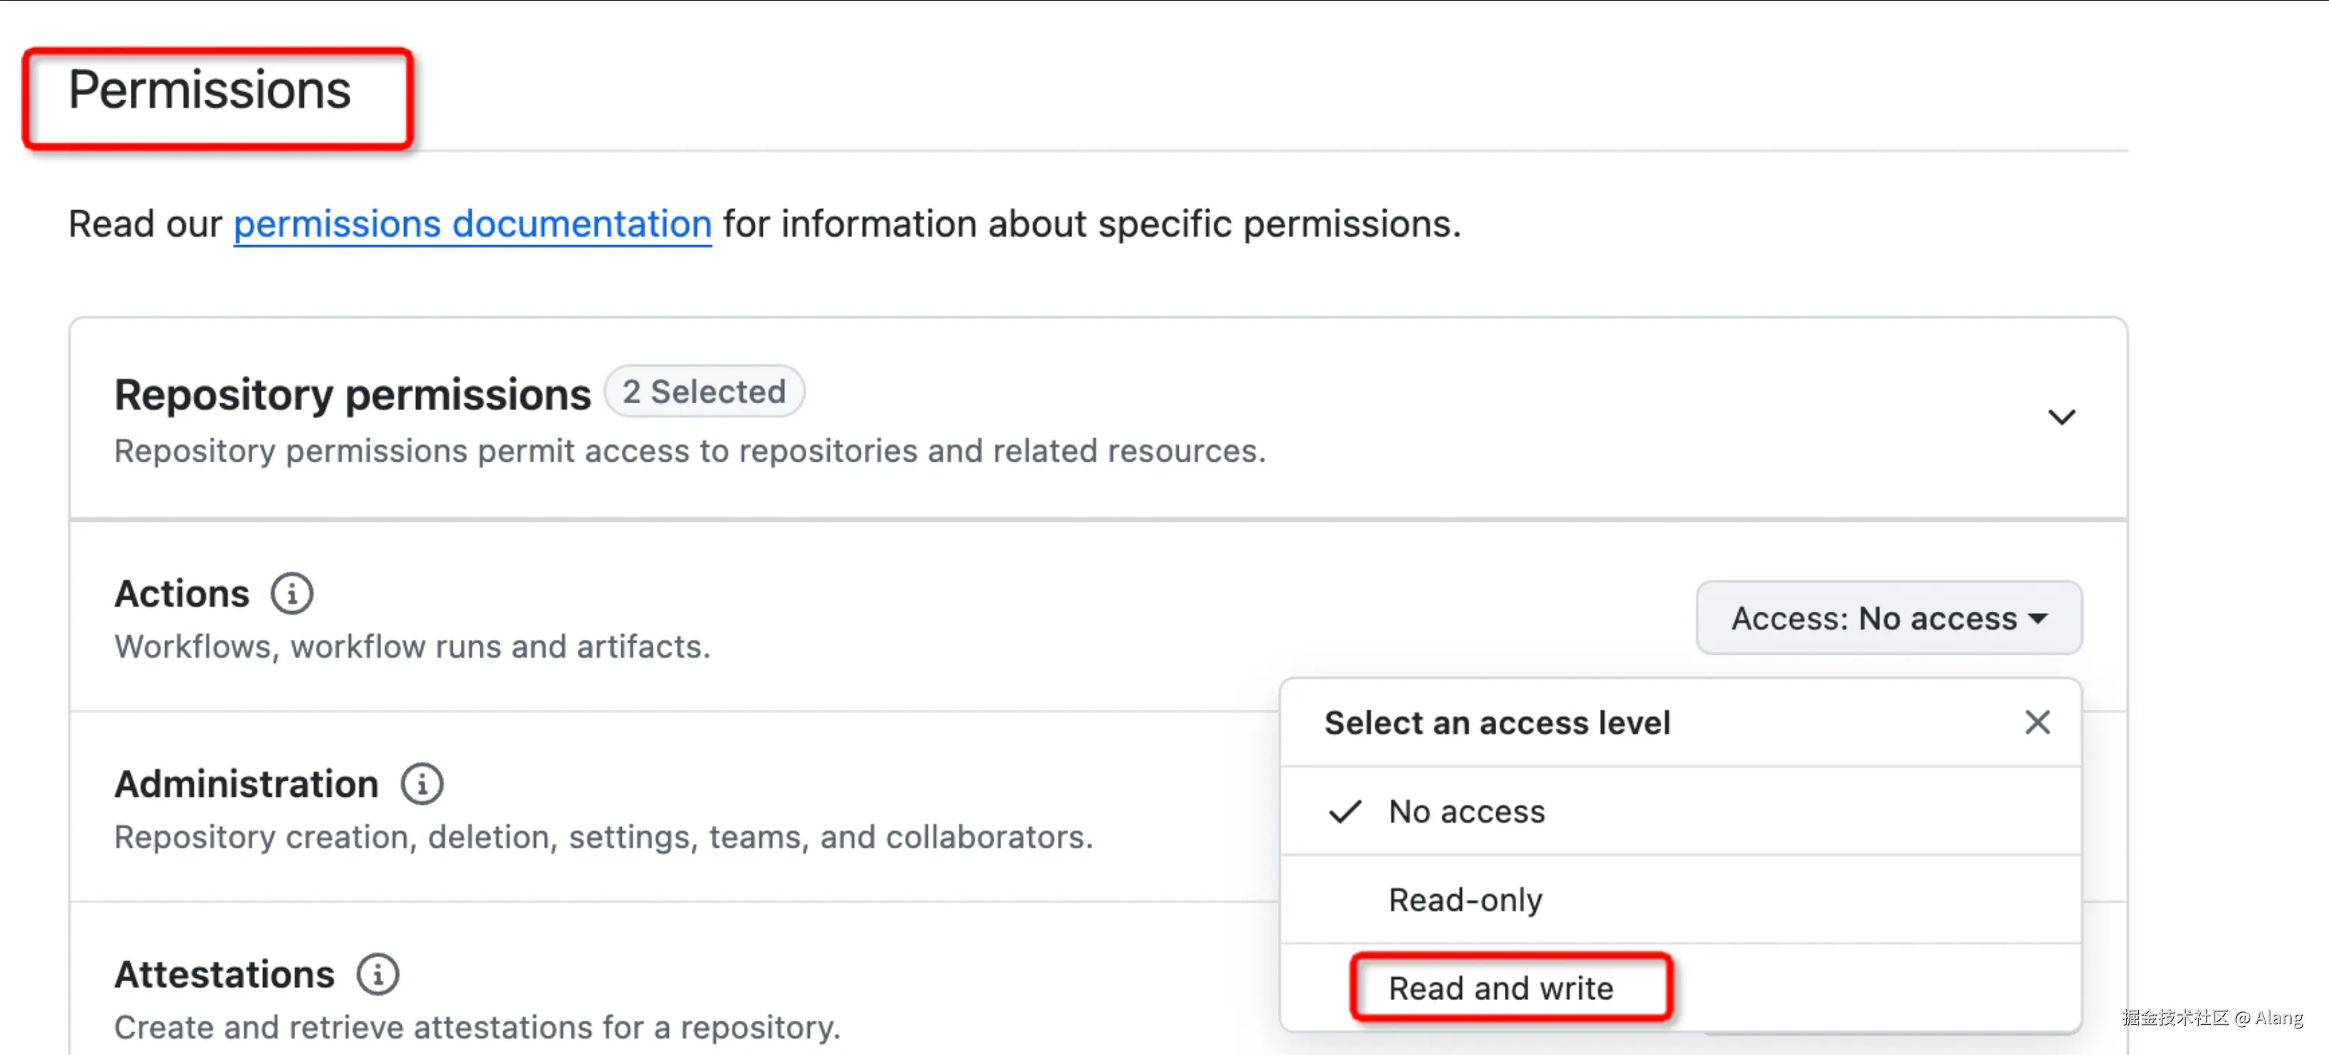Pick the Read and write option
This screenshot has height=1055, width=2329.
1500,988
